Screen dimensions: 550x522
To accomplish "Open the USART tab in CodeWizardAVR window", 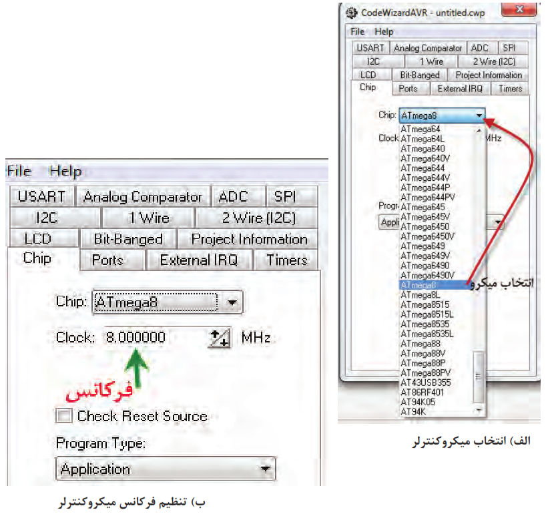I will pos(370,47).
